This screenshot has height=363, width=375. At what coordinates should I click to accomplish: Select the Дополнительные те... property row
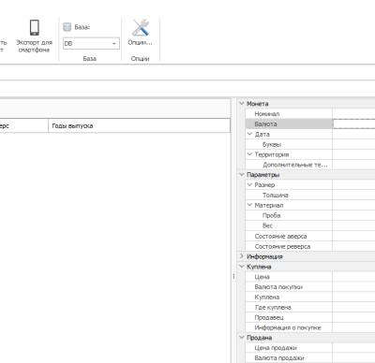[310, 165]
